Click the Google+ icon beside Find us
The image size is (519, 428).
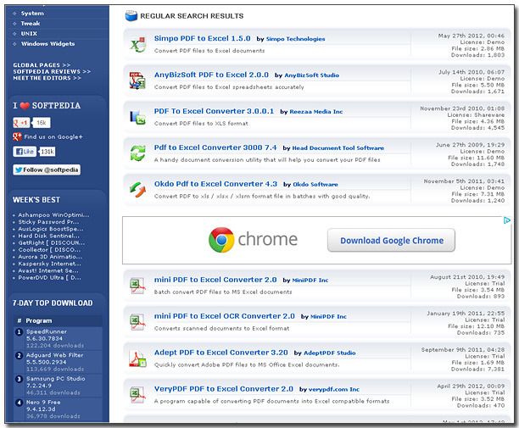click(x=17, y=136)
